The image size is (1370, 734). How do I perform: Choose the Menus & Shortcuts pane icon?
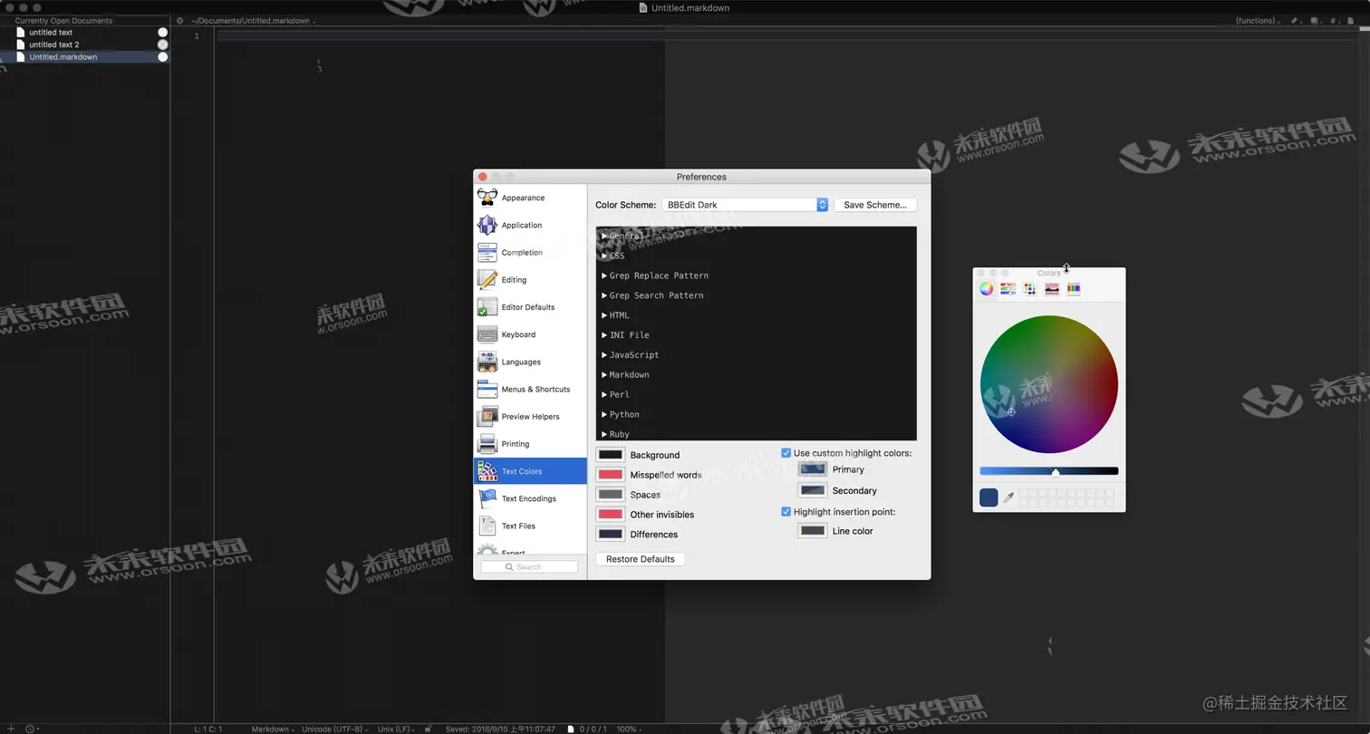click(x=487, y=389)
